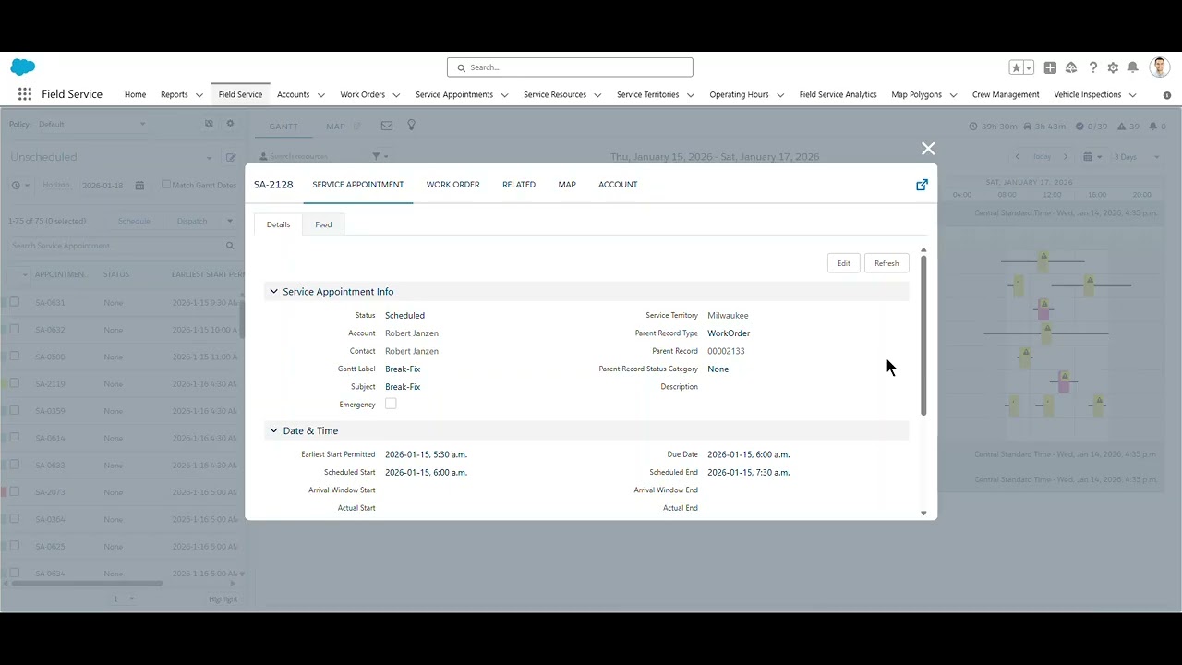
Task: Click the Gantt resource filter funnel icon
Action: pyautogui.click(x=376, y=156)
